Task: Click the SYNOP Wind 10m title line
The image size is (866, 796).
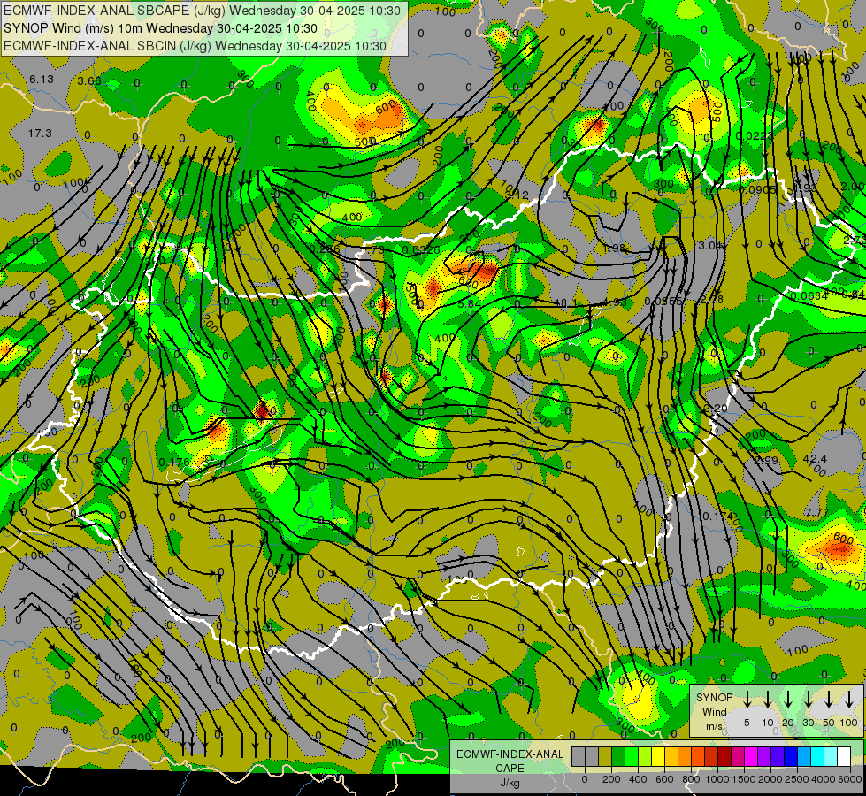Action: [160, 28]
